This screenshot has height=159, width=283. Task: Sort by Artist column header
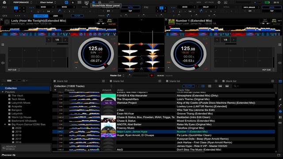pyautogui.click(x=120, y=90)
